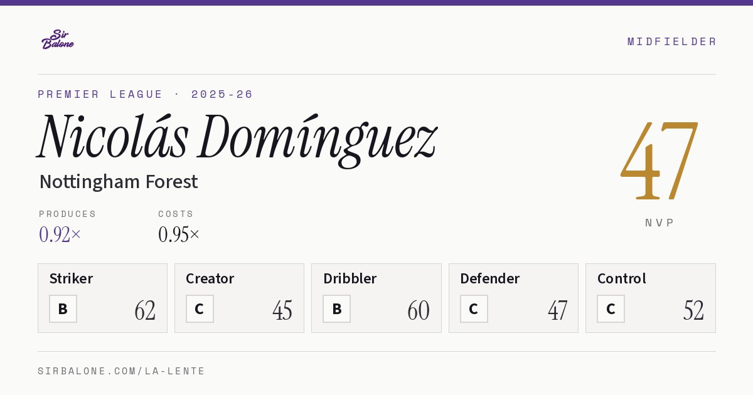This screenshot has height=395, width=753.
Task: Select the Striker score 62
Action: [145, 310]
